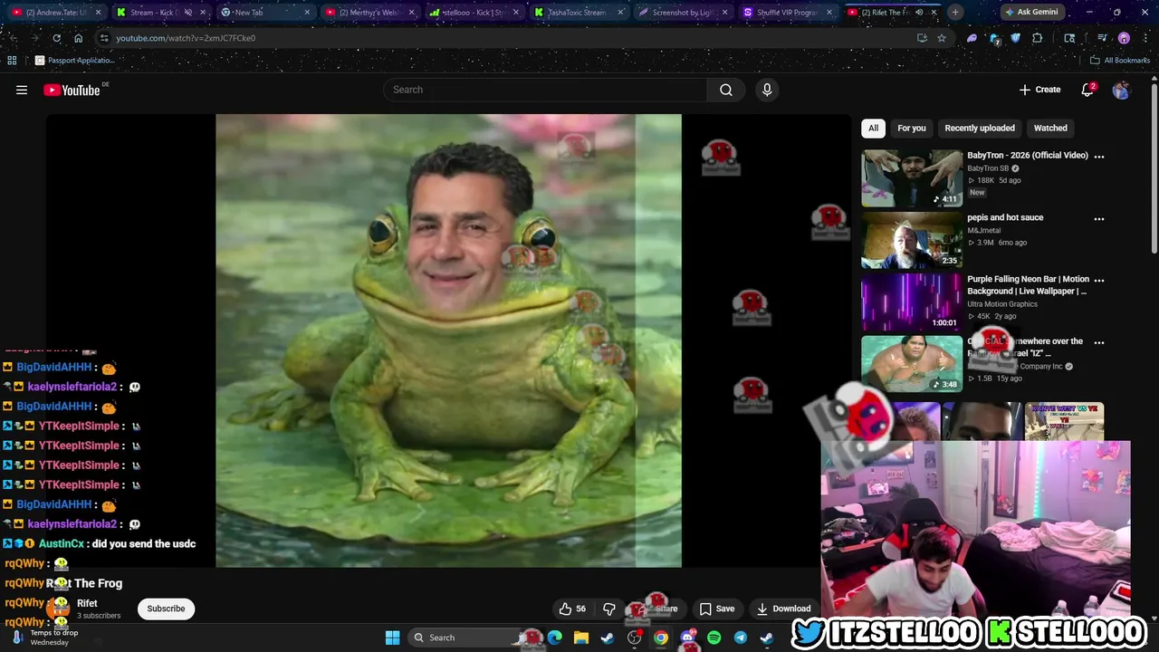Go to the YouTube home logo
This screenshot has width=1159, height=652.
[x=72, y=90]
